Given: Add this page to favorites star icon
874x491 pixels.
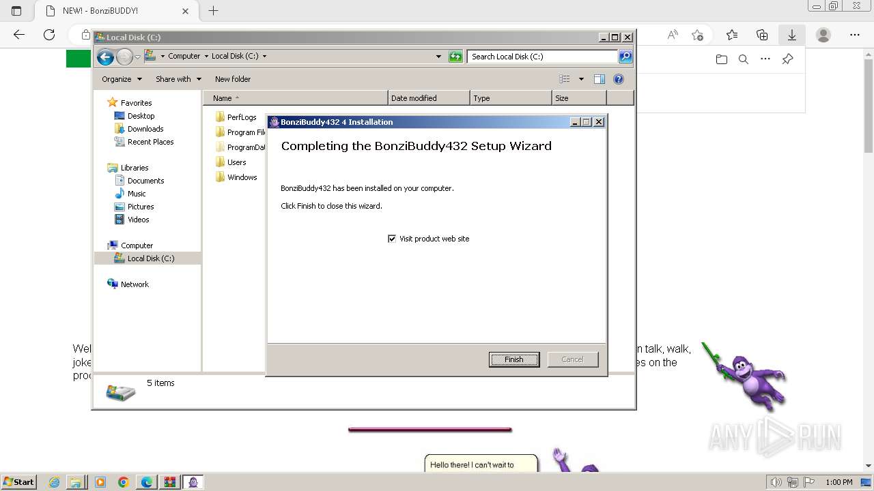Looking at the screenshot, I should point(697,35).
